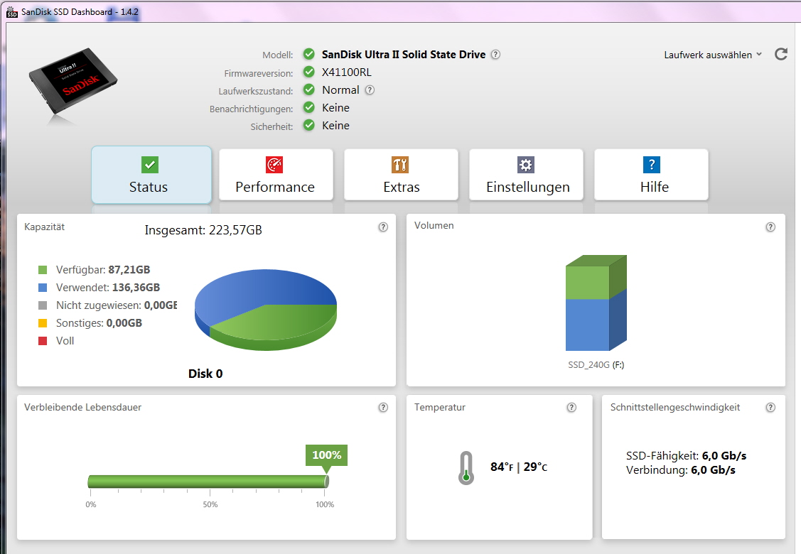This screenshot has width=801, height=554.
Task: Open the Einstellungen tab
Action: [x=526, y=175]
